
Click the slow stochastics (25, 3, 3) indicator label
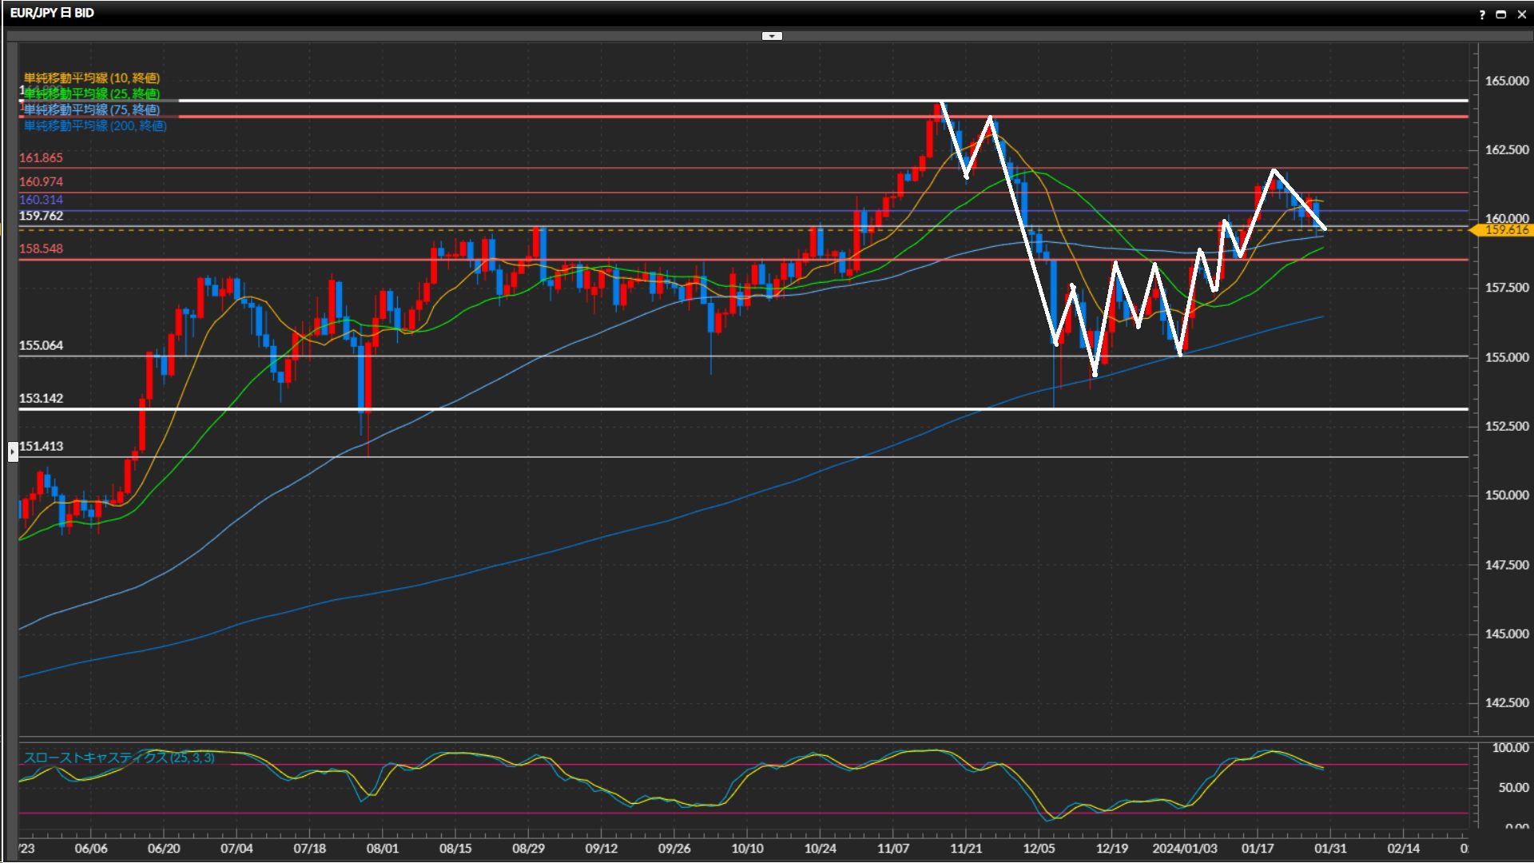click(118, 758)
